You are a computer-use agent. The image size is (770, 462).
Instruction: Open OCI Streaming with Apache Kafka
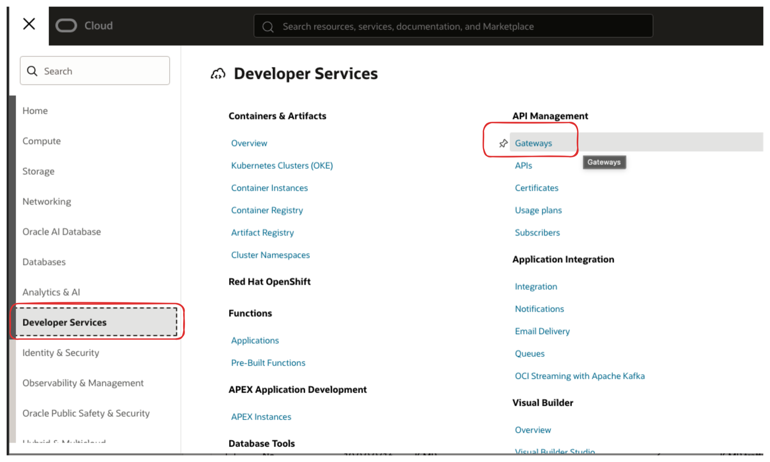pyautogui.click(x=580, y=376)
